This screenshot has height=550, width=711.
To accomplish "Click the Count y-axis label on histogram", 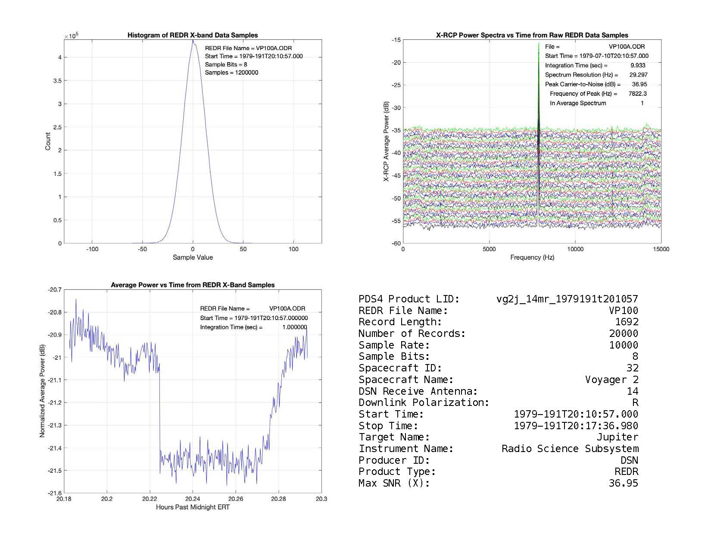I will (x=48, y=141).
